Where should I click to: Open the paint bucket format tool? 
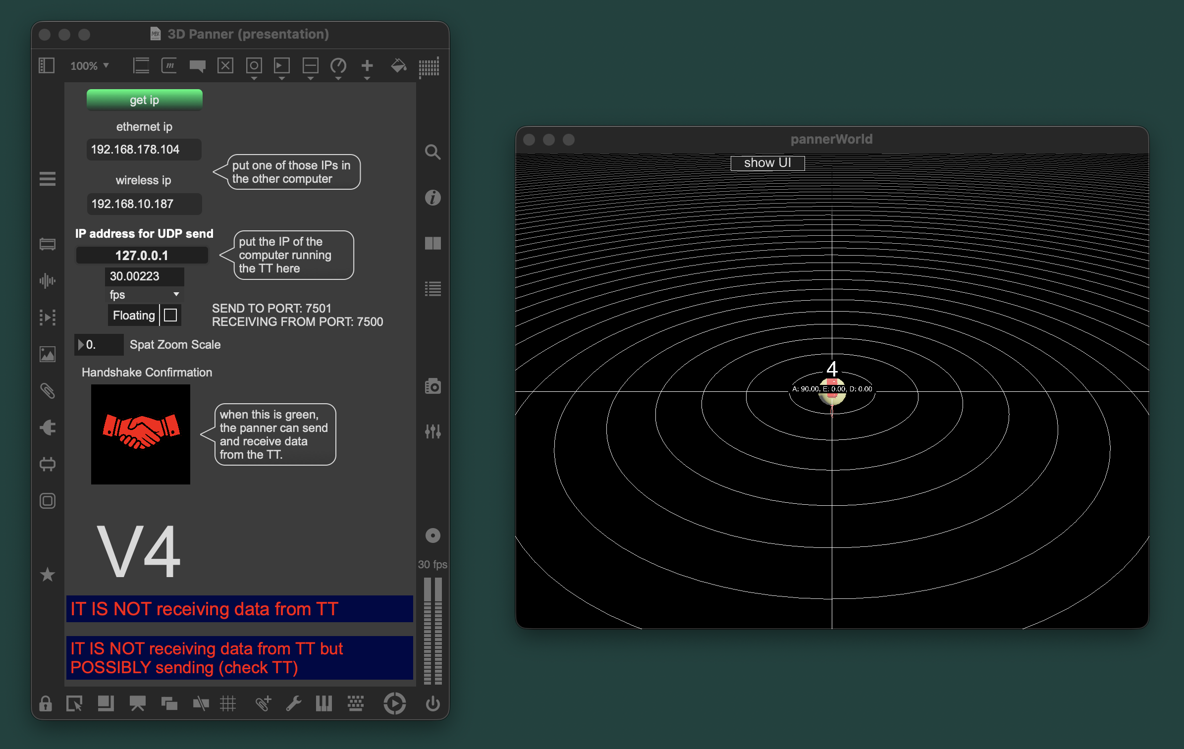click(398, 65)
